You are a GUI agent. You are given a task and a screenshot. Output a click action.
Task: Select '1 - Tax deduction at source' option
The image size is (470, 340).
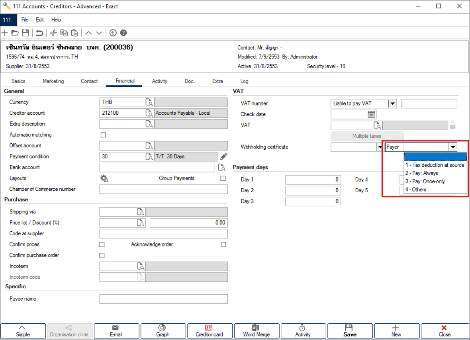point(435,165)
